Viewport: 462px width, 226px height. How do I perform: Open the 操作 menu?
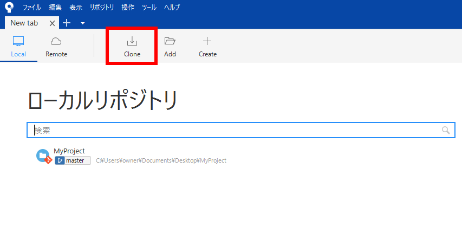[128, 8]
